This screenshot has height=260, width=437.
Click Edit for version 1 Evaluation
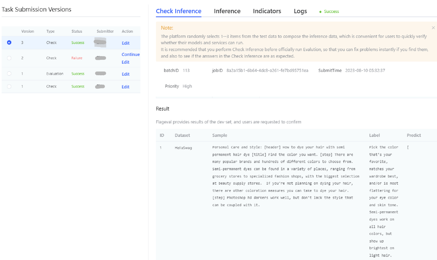click(126, 74)
